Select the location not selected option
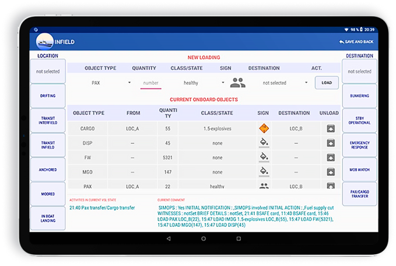396x266 pixels. tap(48, 72)
